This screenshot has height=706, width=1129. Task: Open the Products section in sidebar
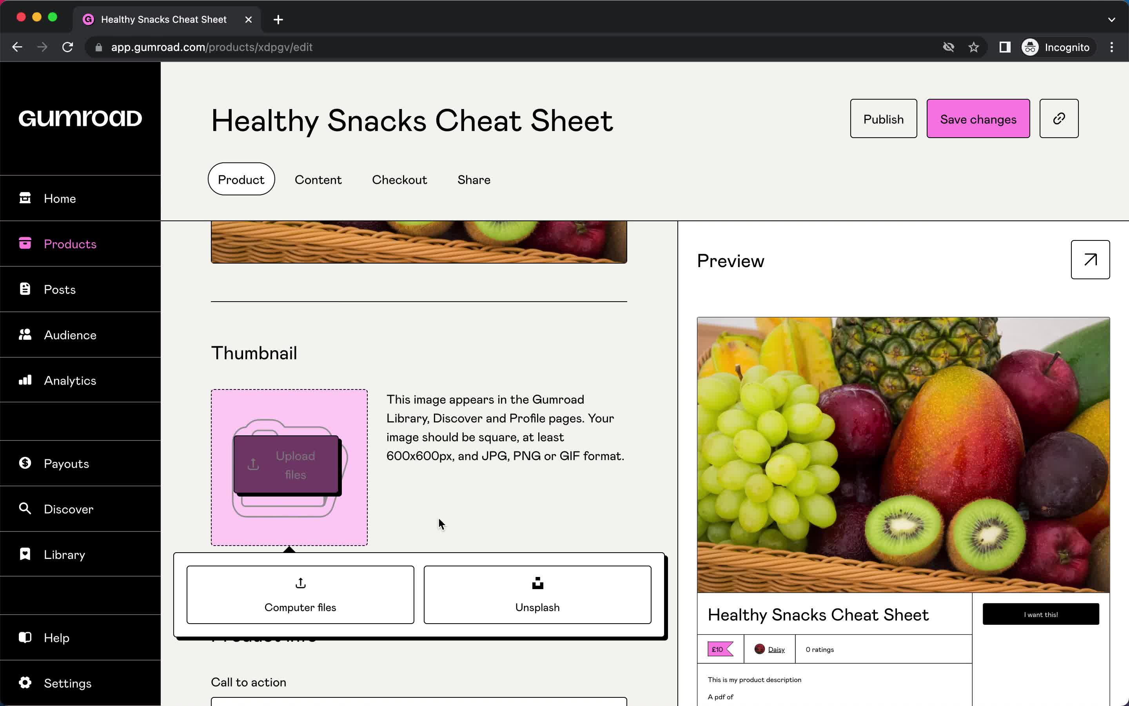click(70, 244)
